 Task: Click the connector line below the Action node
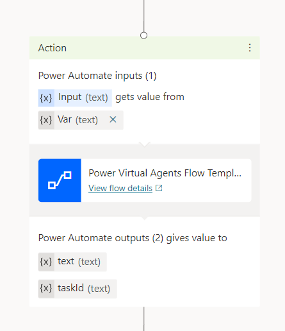coord(144,319)
